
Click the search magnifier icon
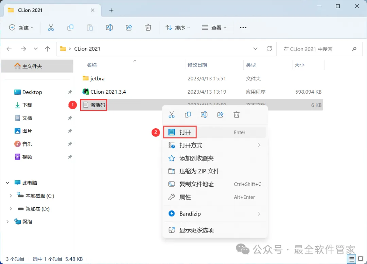[x=354, y=49]
